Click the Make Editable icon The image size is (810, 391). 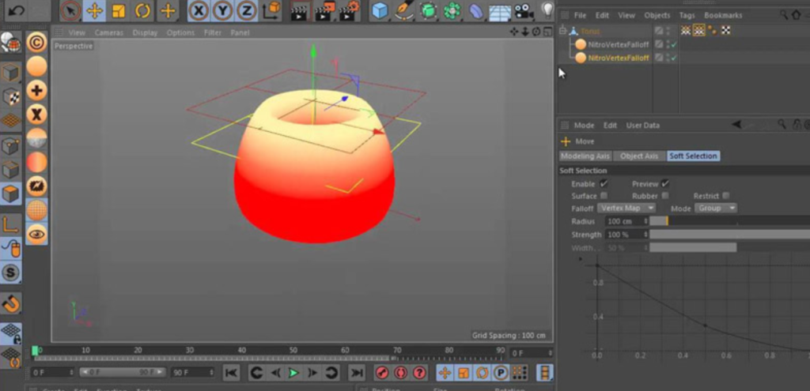[10, 44]
